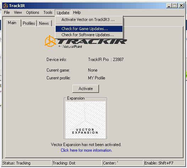
Task: Click the 'Current game:' label
Action: pyautogui.click(x=58, y=70)
